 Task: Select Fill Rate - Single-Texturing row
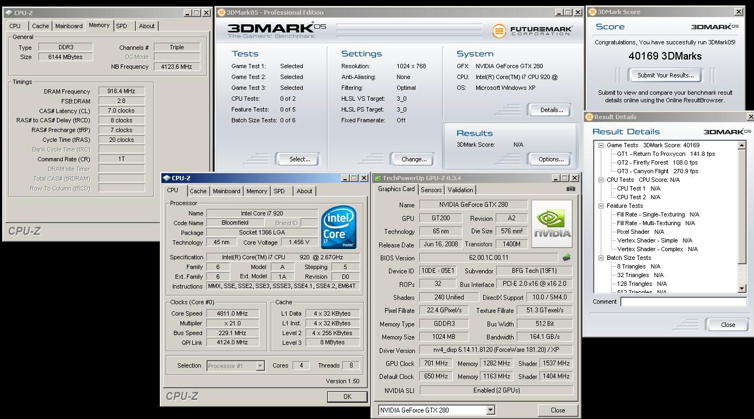[x=658, y=214]
